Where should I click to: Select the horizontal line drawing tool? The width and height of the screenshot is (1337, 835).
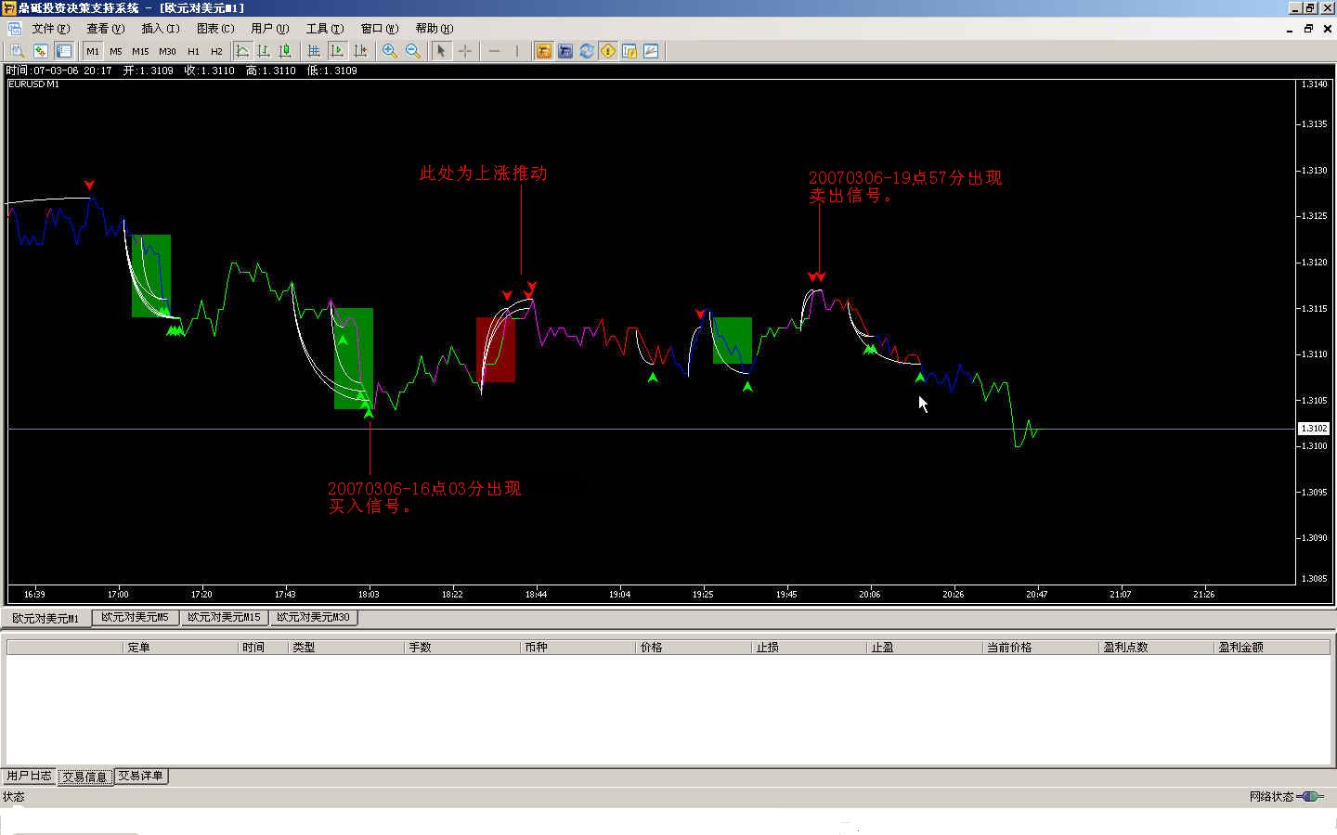tap(494, 51)
